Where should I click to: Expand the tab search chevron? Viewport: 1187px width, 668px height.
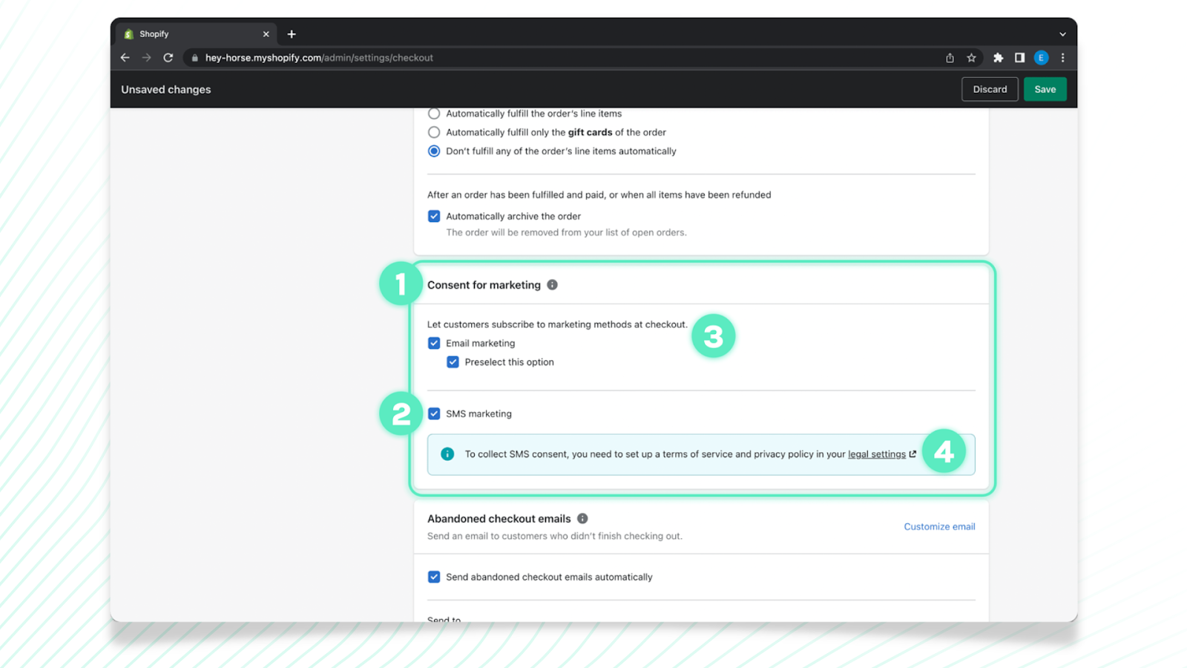click(x=1062, y=34)
